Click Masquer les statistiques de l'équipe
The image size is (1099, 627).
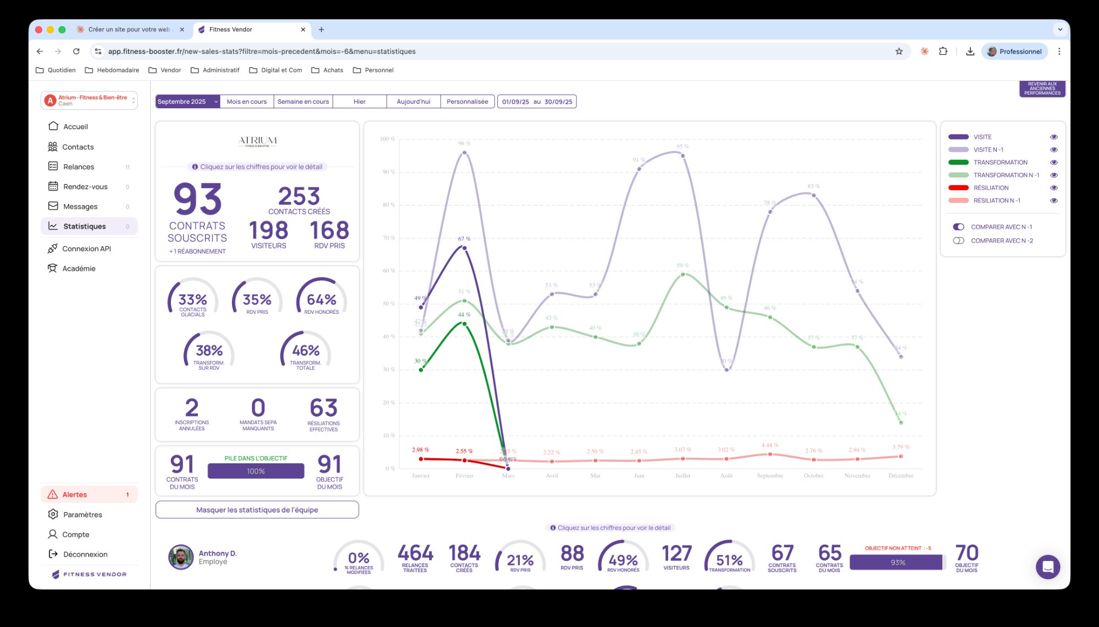tap(257, 509)
